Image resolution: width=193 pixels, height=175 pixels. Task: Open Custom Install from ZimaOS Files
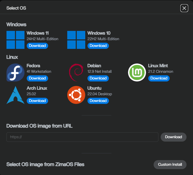click(x=170, y=165)
